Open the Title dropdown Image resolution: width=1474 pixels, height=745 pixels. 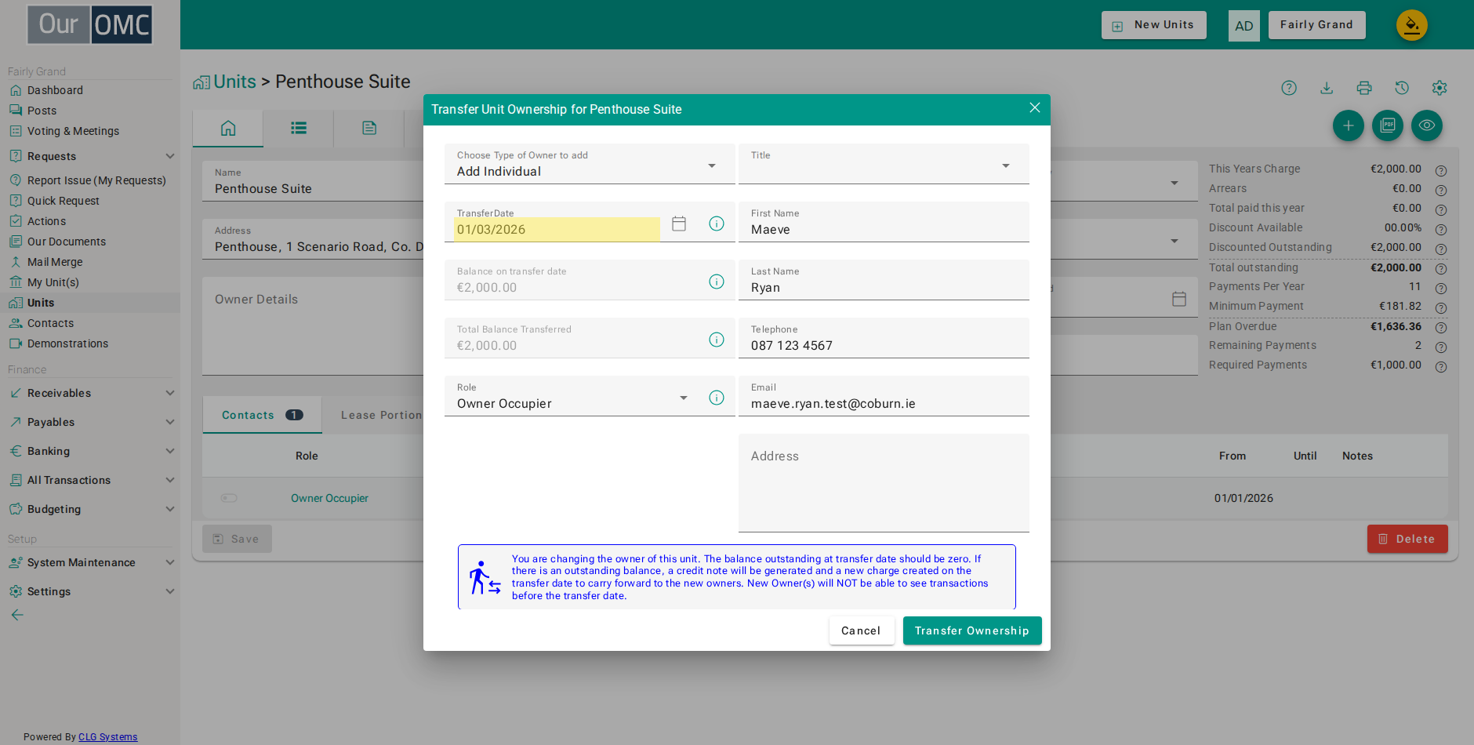pyautogui.click(x=884, y=164)
